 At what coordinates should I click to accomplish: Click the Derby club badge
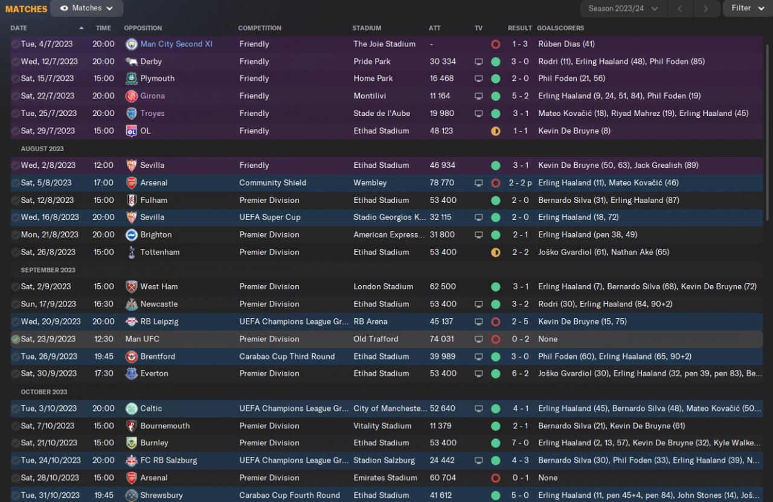[131, 61]
